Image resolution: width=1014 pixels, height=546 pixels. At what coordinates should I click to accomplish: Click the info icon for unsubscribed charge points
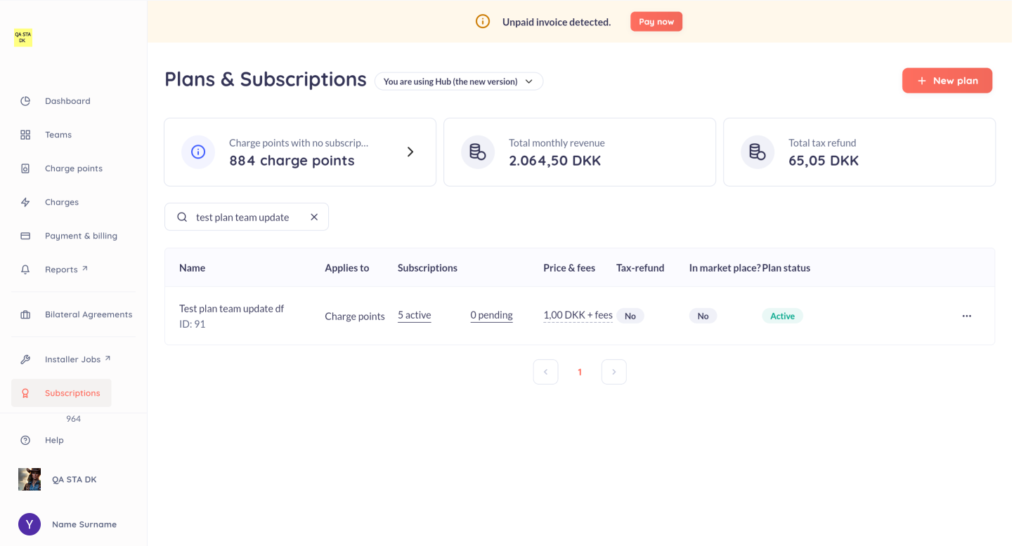(x=198, y=152)
